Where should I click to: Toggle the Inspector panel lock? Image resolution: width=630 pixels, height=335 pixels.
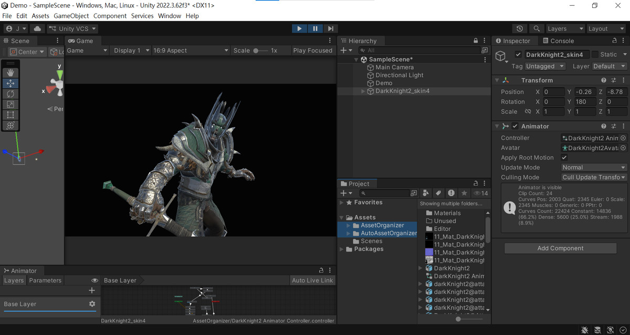click(613, 41)
